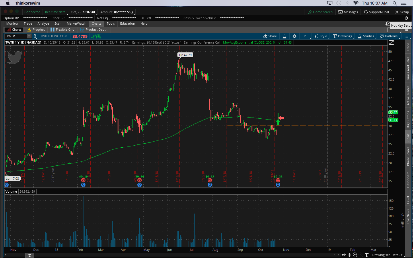Toggle the Dashboard side panel

click(x=408, y=180)
